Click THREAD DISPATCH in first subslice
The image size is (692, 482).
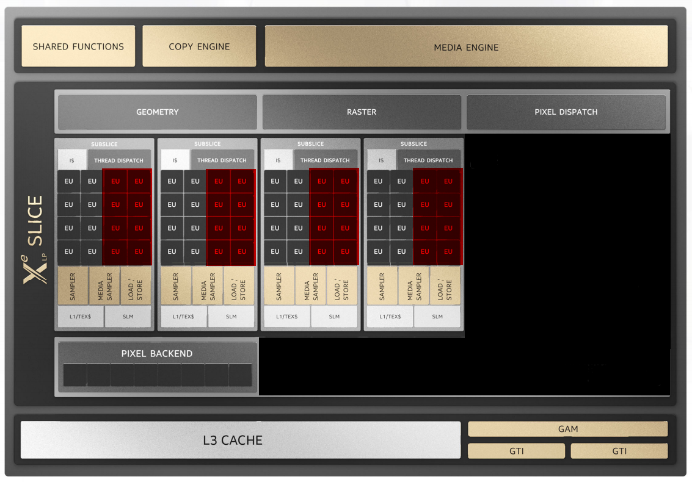(x=118, y=160)
